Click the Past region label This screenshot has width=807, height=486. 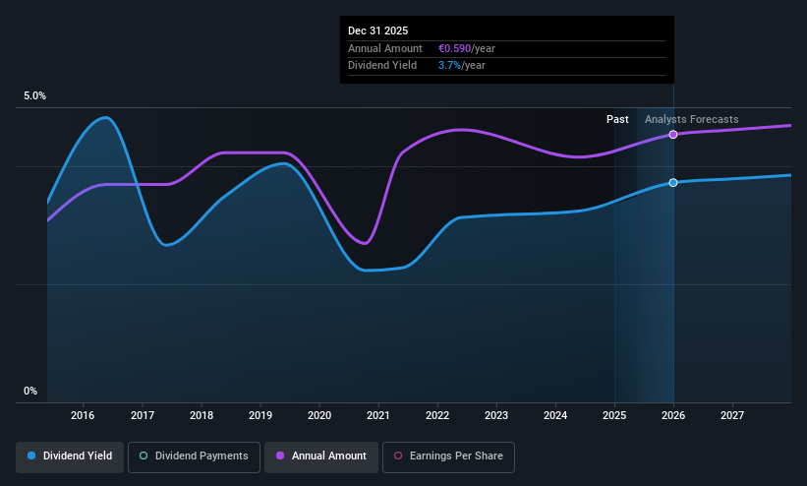(x=617, y=120)
